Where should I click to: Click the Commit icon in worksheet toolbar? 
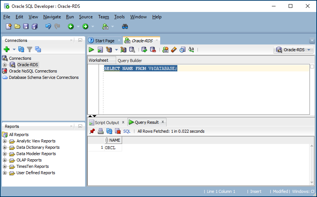(144, 50)
